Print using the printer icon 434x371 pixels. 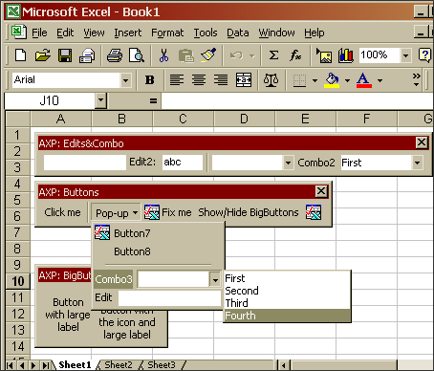coord(115,55)
